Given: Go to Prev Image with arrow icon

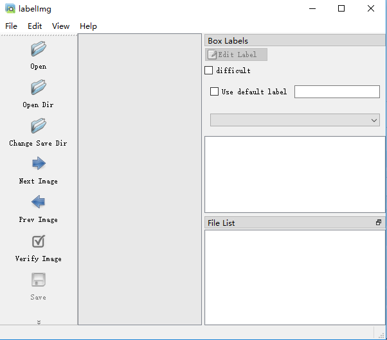Looking at the screenshot, I should point(39,202).
